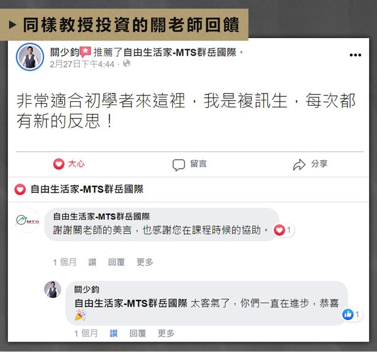The image size is (377, 352).
Task: Open 關少鈞's large profile picture
Action: 30,57
